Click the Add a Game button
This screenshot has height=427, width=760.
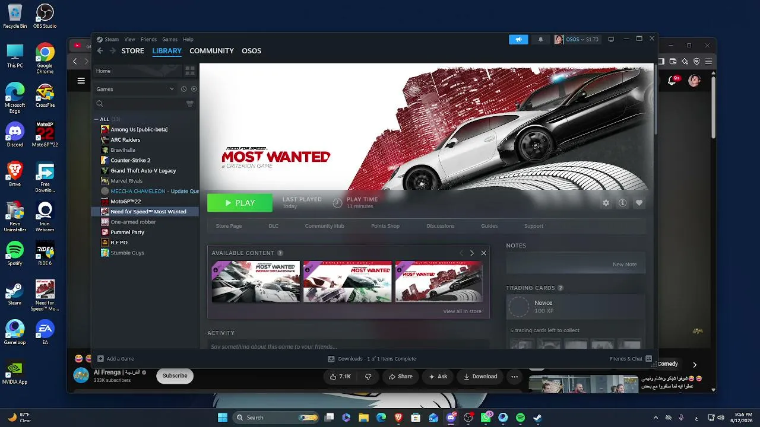[x=116, y=359]
